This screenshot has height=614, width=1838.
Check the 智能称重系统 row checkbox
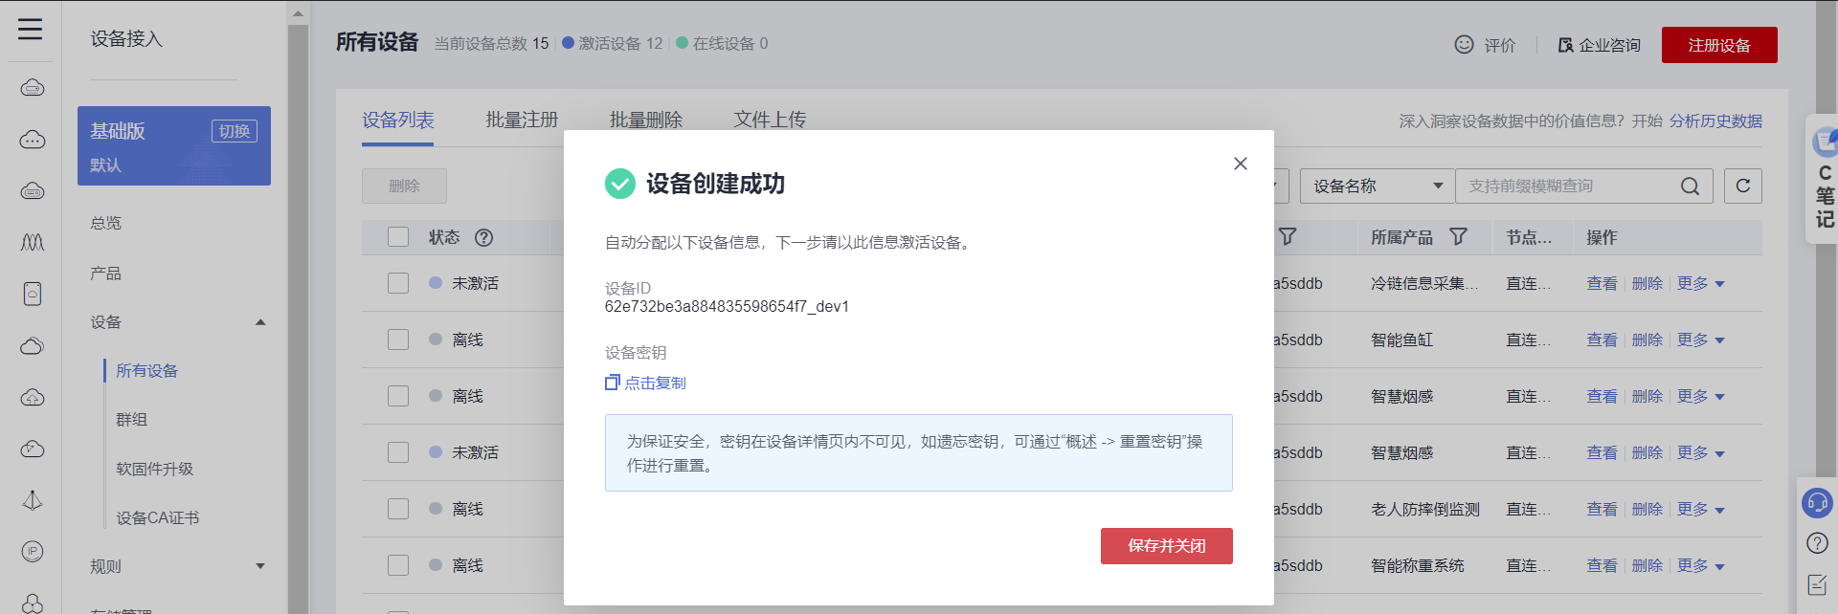(x=398, y=565)
